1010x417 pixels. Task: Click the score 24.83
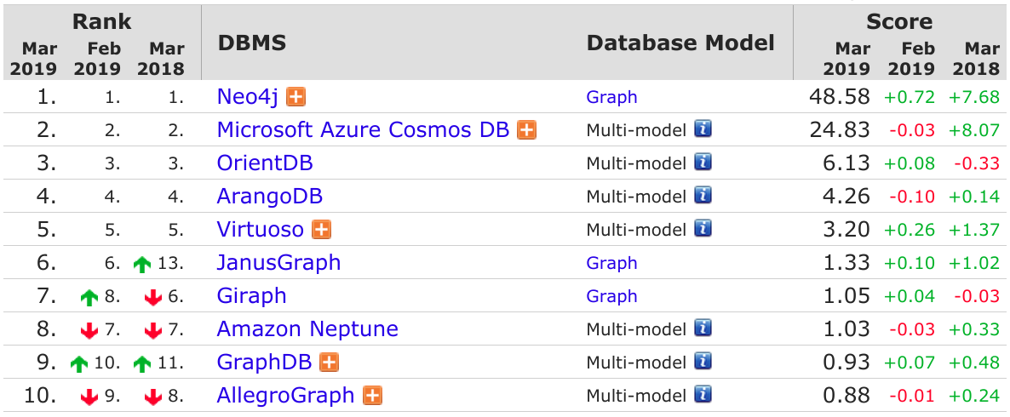tap(839, 130)
